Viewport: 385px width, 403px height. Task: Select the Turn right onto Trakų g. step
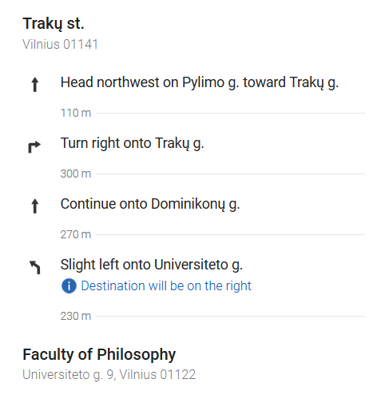(133, 143)
